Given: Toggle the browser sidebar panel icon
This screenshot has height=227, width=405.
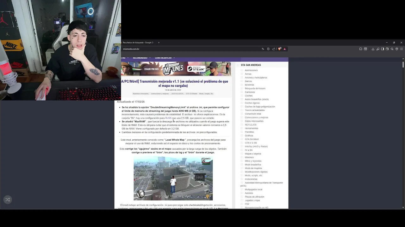Looking at the screenshot, I should pyautogui.click(x=383, y=49).
